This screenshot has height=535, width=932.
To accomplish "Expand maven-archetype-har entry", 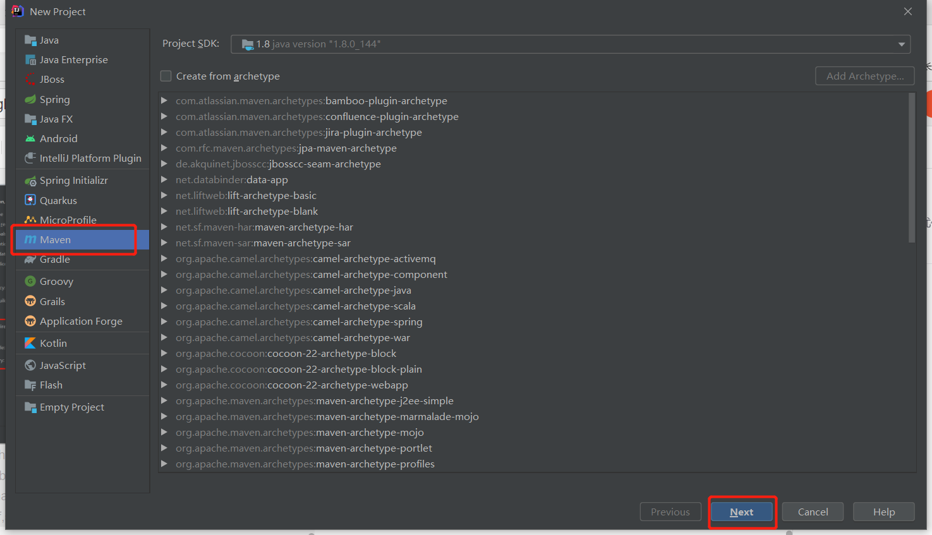I will click(x=164, y=227).
